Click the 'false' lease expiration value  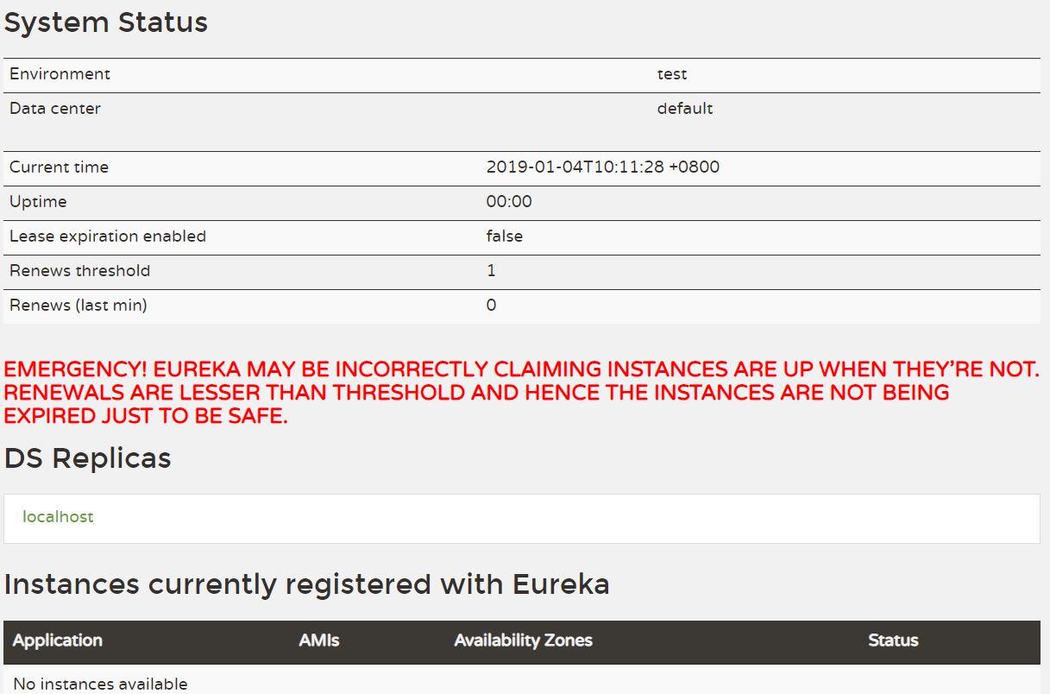click(505, 237)
